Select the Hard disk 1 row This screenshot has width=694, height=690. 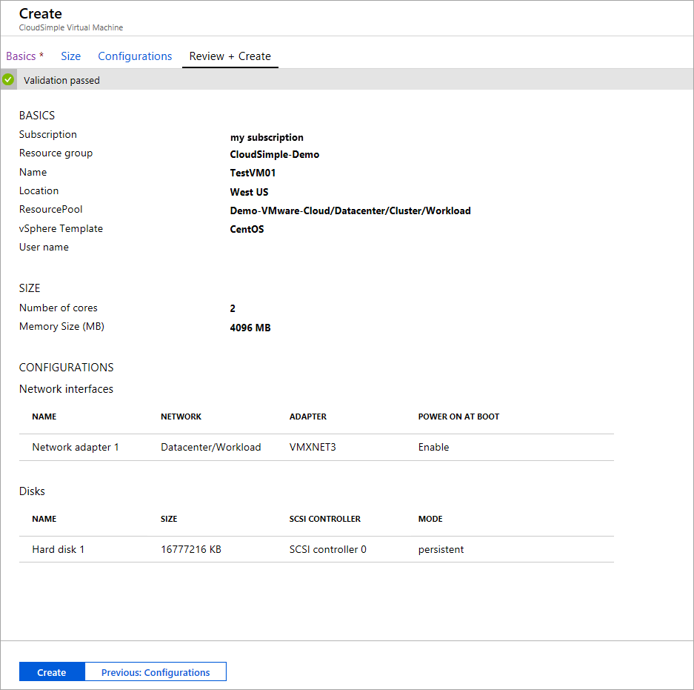(58, 549)
